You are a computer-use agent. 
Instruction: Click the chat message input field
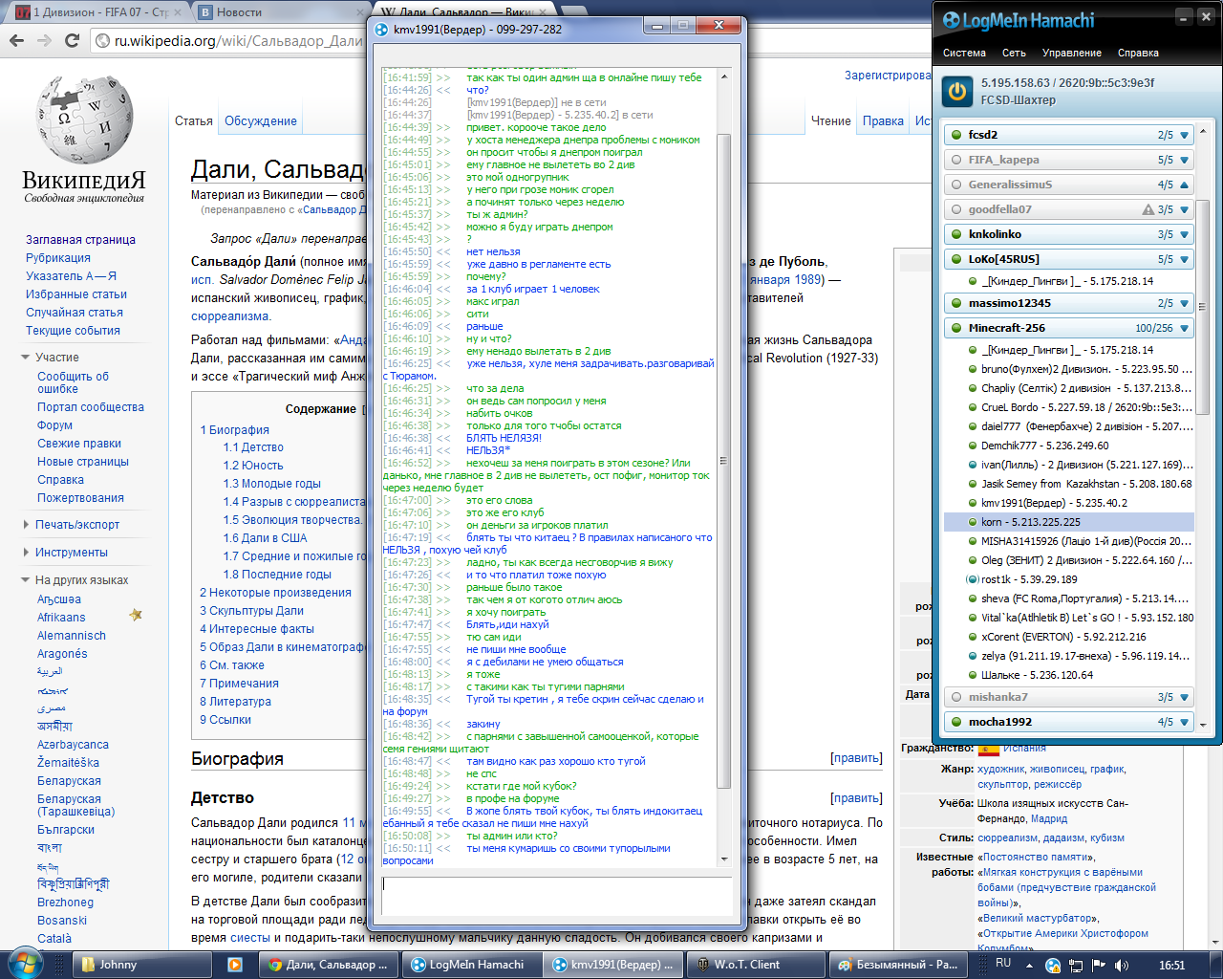(x=556, y=895)
